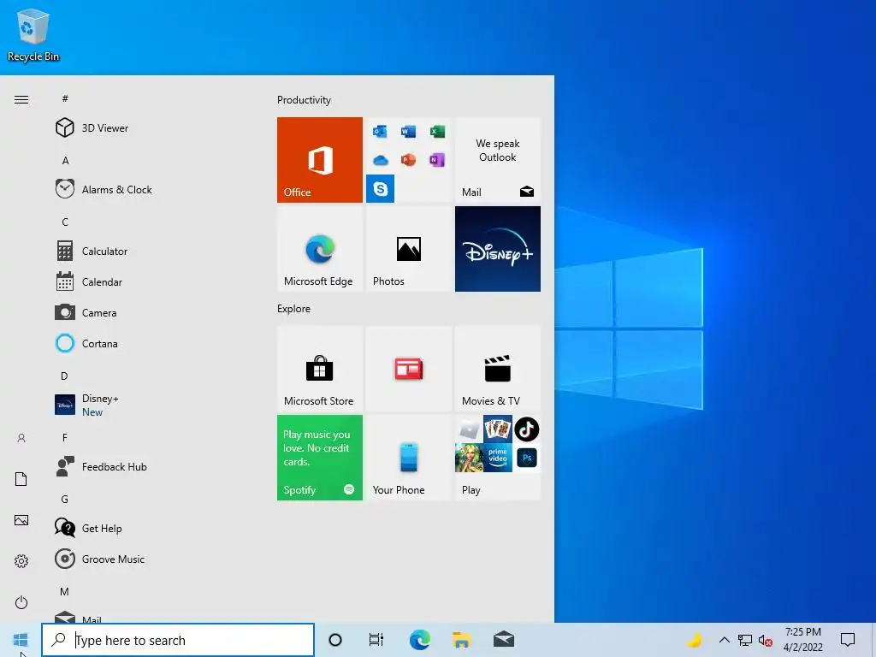
Task: Show hidden tray icons chevron
Action: 724,640
